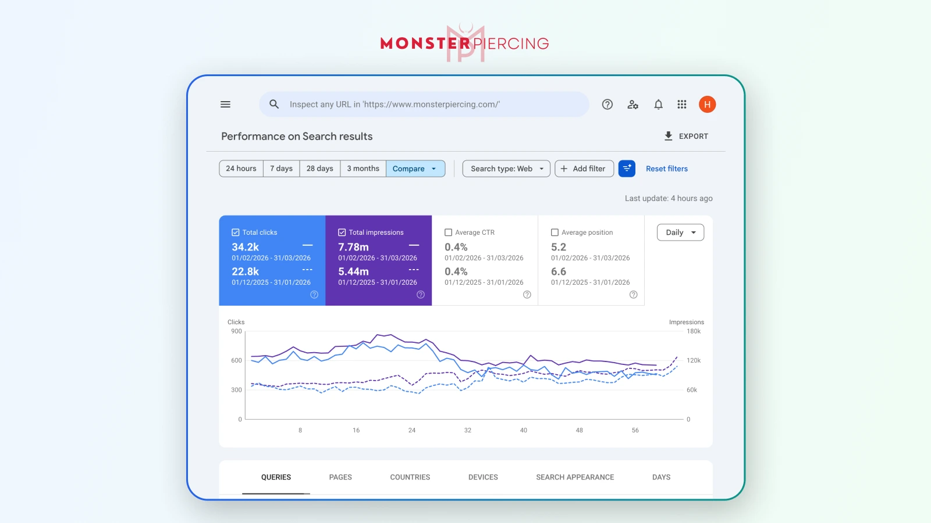Open the blue filter settings icon
931x523 pixels.
click(x=627, y=169)
